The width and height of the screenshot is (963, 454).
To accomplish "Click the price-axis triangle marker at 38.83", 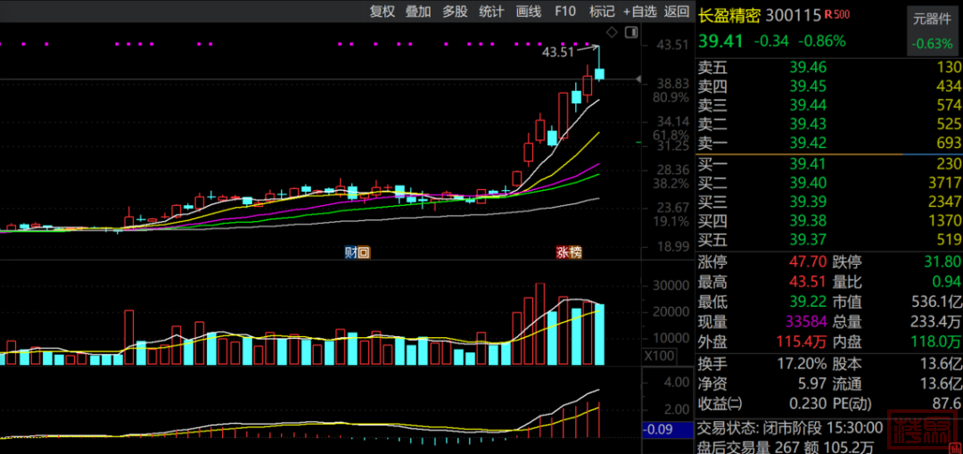I will point(638,80).
